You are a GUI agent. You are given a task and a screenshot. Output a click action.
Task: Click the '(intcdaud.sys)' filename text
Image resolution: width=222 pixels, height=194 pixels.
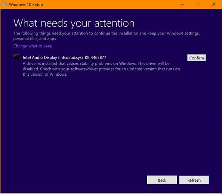71,58
